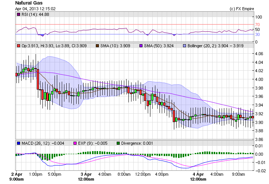Click the 4 Apr 12:00am time axis label

(198, 177)
